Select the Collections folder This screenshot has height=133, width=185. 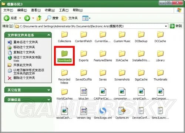[64, 37]
